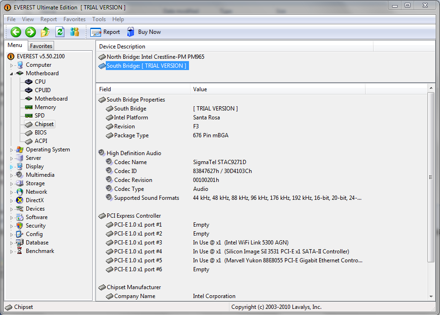The image size is (440, 315).
Task: Click the Server tower icon
Action: (x=20, y=158)
